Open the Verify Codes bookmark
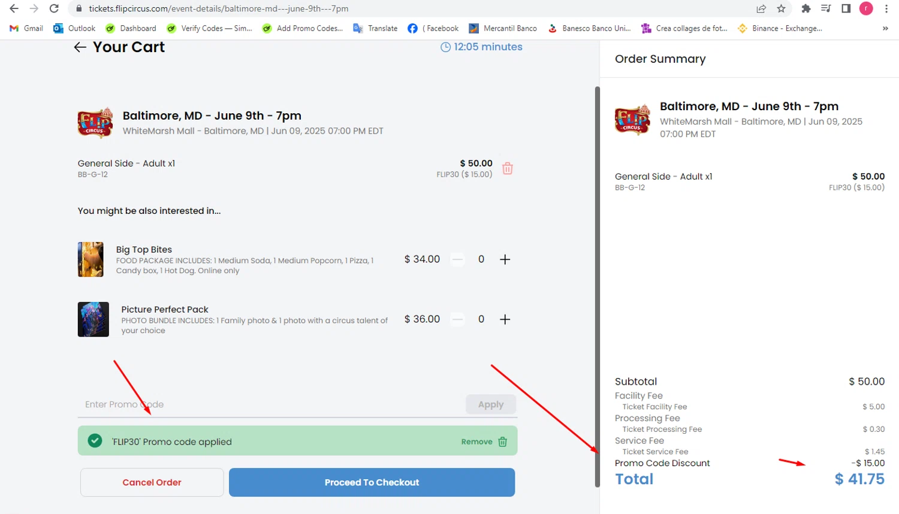Image resolution: width=899 pixels, height=514 pixels. click(209, 28)
